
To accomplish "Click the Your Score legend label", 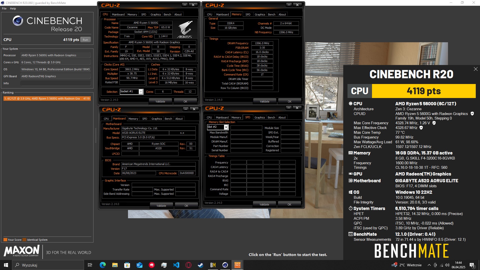I will click(x=14, y=240).
